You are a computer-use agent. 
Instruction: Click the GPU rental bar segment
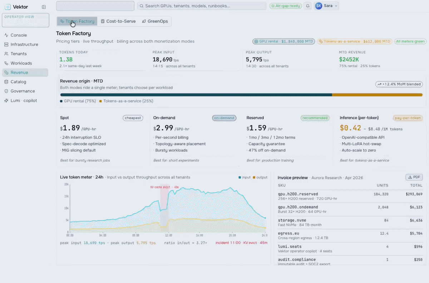click(x=196, y=95)
